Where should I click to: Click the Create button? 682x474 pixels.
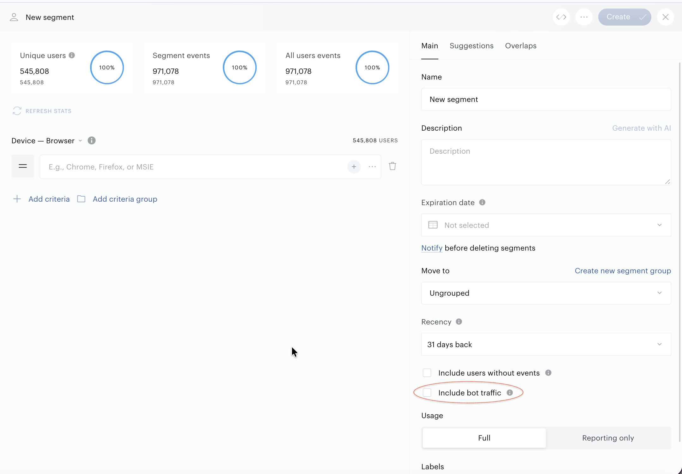tap(624, 17)
